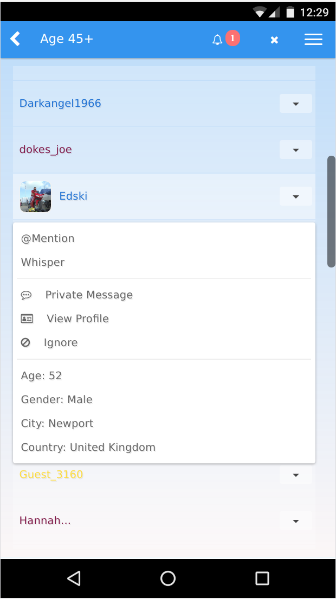The height and width of the screenshot is (599, 336).
Task: Click the Darkangel1966 username
Action: click(x=60, y=103)
